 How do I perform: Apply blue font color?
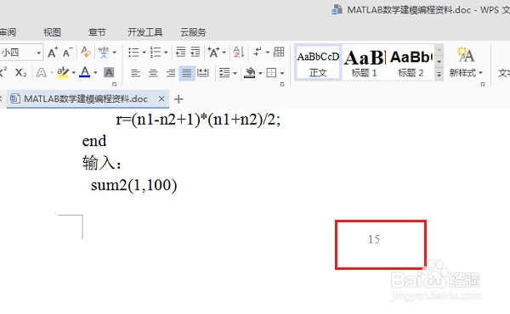[x=85, y=72]
